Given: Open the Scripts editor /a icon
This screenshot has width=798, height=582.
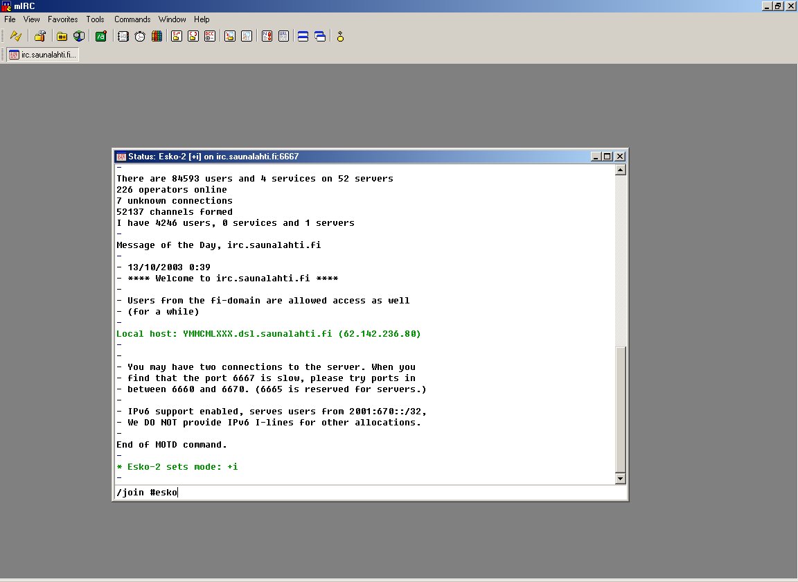Looking at the screenshot, I should click(x=100, y=36).
